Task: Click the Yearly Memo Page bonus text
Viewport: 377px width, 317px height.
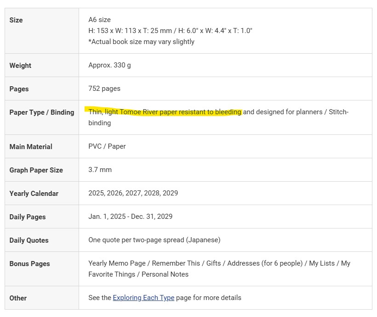Action: tap(117, 263)
